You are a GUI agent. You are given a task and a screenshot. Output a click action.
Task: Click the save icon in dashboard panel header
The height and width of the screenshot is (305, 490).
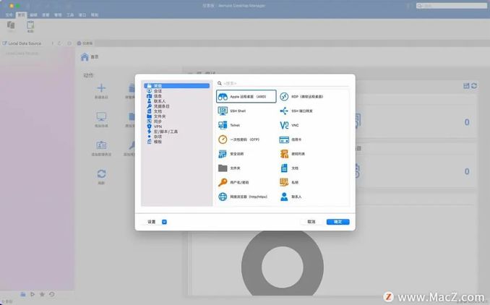pos(466,85)
